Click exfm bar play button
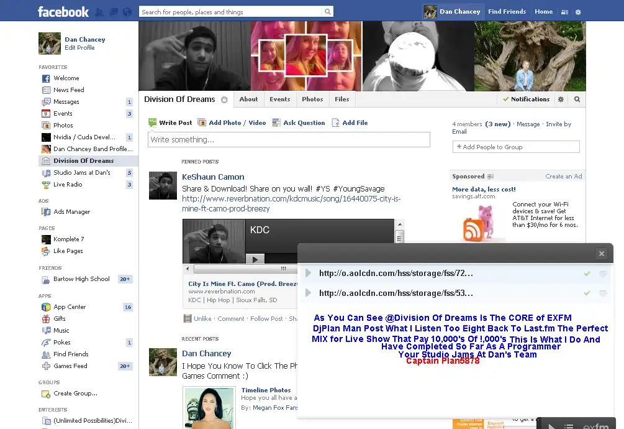Viewport: 624px width, 429px height. [x=551, y=426]
